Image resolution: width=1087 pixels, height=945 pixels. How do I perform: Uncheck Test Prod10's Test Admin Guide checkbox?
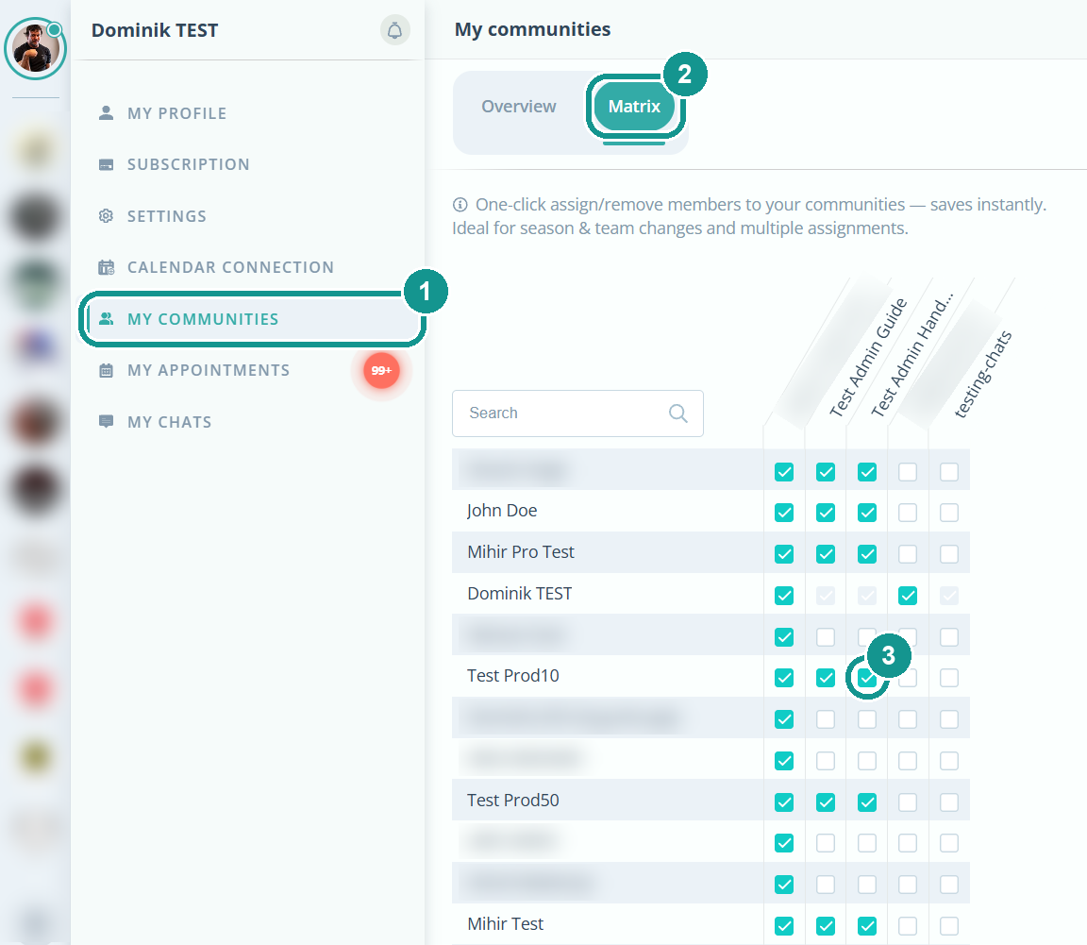pyautogui.click(x=825, y=678)
